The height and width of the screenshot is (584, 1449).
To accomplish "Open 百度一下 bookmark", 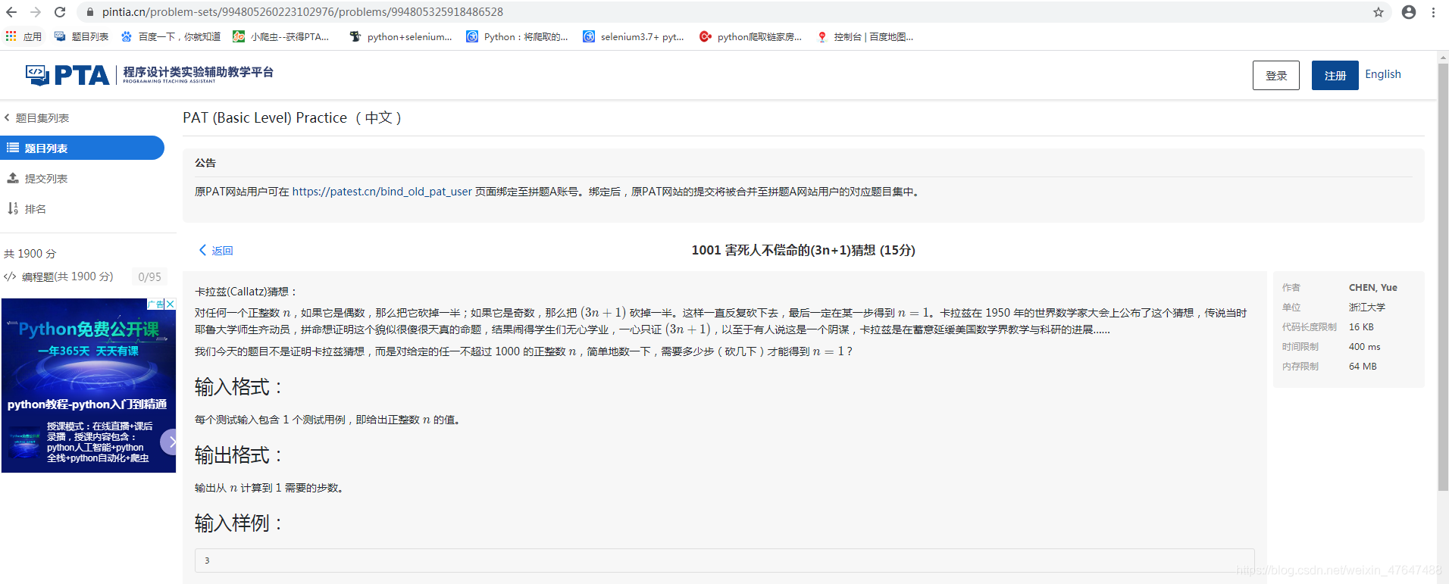I will pyautogui.click(x=171, y=36).
